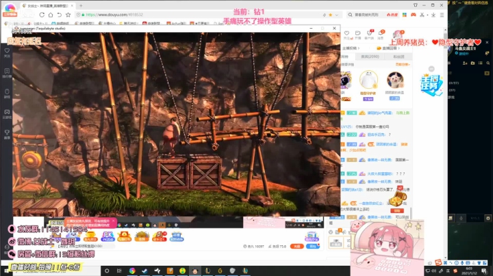Click the list view icon in dark client panel
The image size is (493, 276).
tap(480, 63)
